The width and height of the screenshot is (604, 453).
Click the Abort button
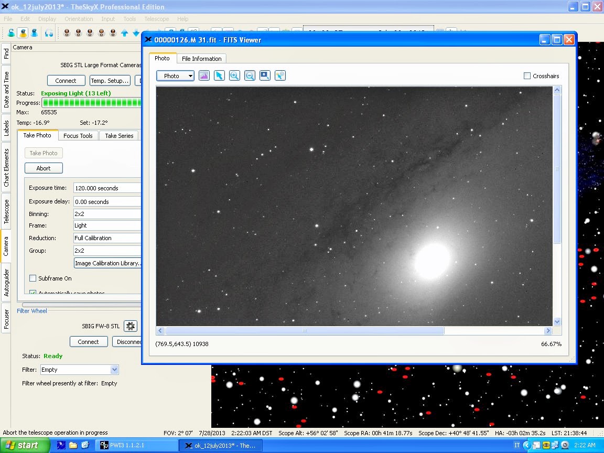[x=44, y=168]
